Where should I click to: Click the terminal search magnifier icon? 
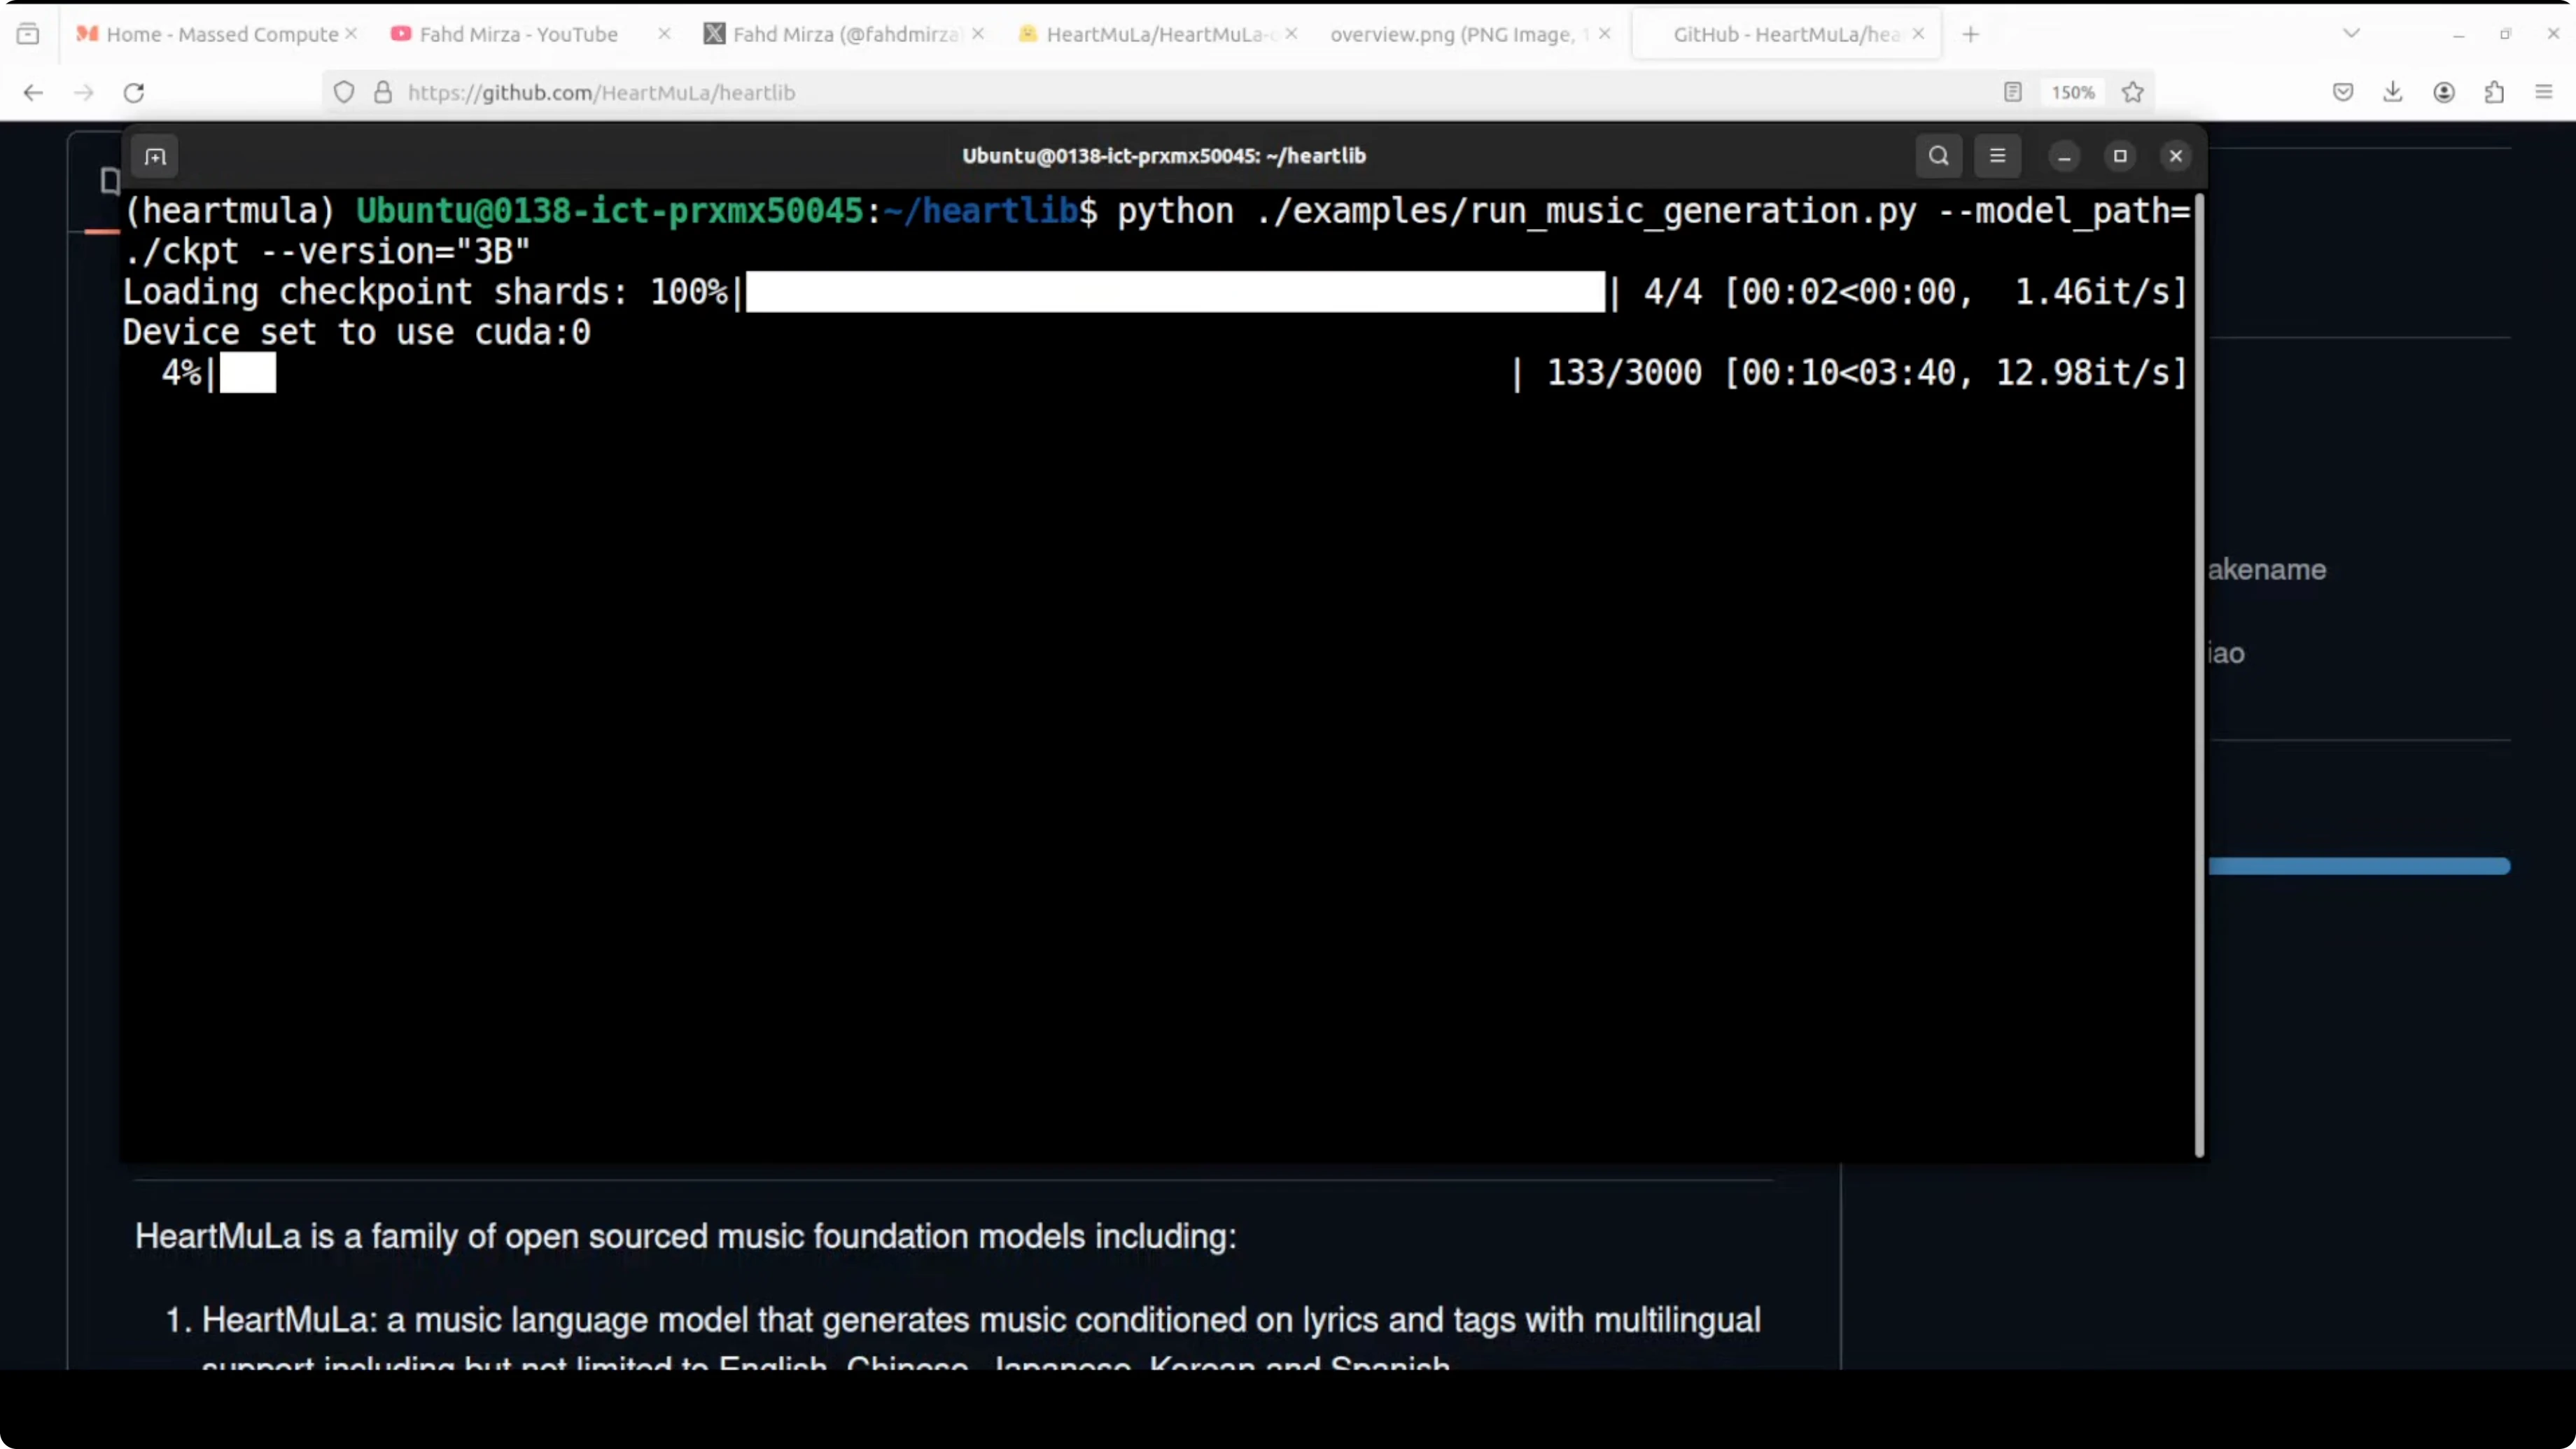coord(1938,156)
